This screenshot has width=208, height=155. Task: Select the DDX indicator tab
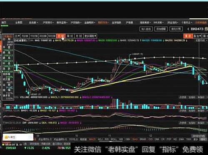point(73,139)
